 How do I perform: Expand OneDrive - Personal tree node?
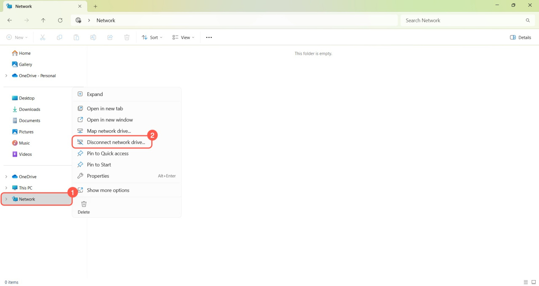(6, 76)
